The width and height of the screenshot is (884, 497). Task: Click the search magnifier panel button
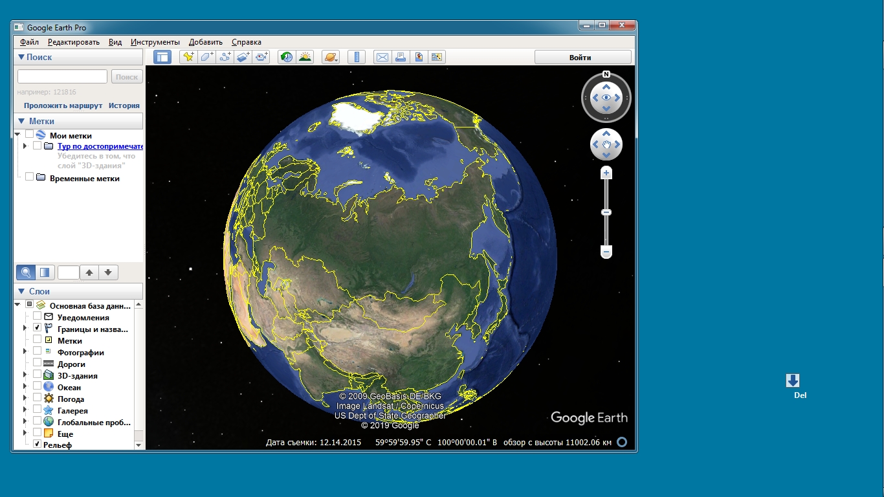coord(26,272)
